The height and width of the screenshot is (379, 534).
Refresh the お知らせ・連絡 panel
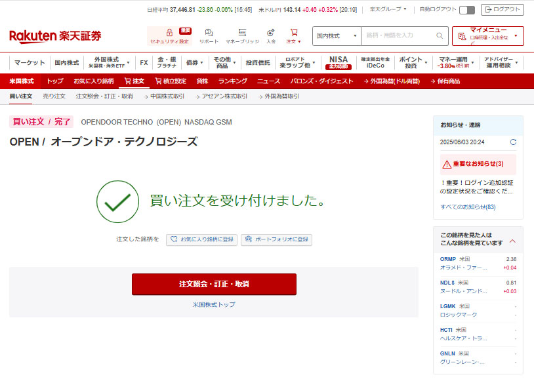(x=513, y=142)
